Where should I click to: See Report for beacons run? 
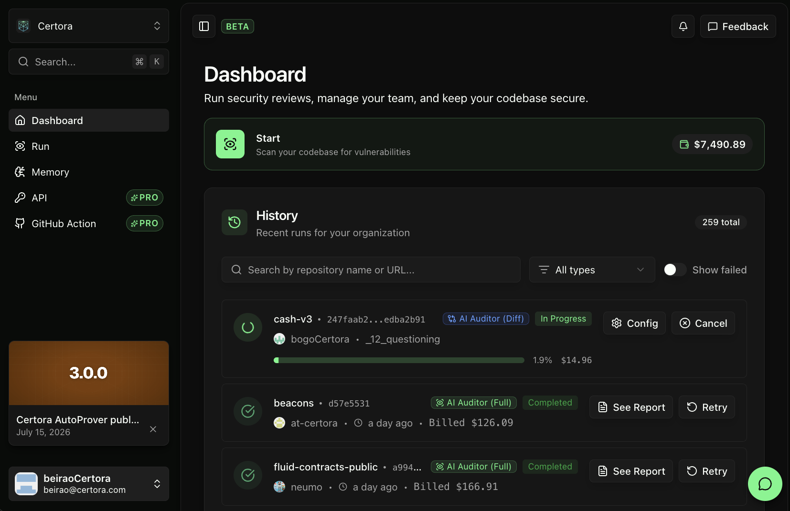[631, 407]
